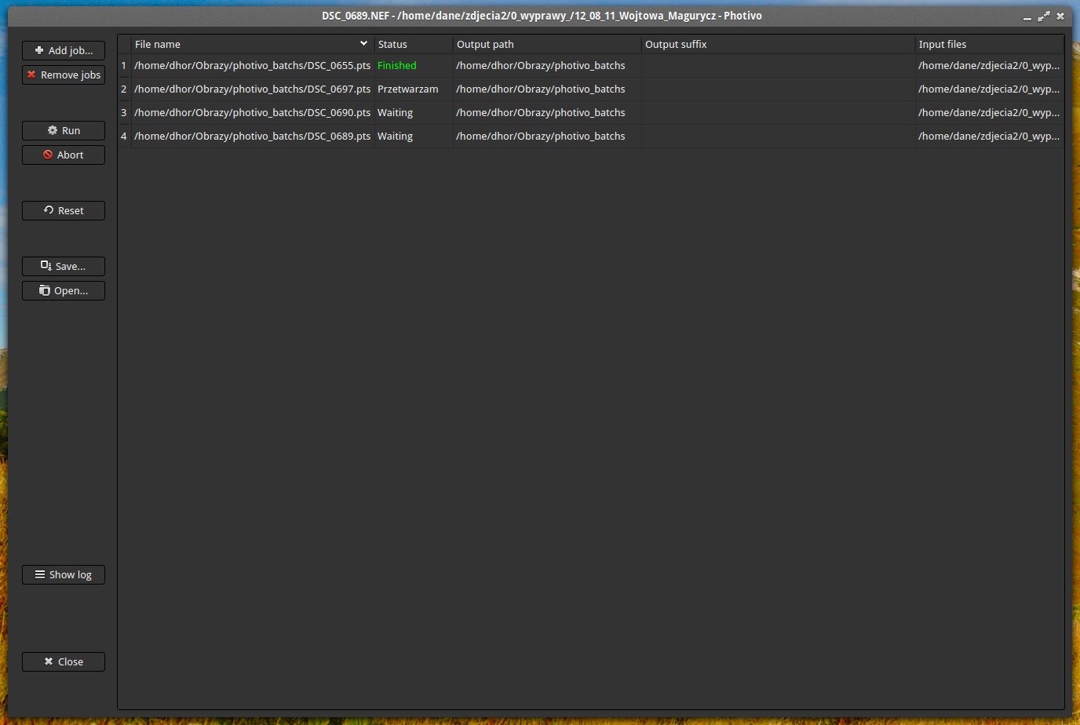Reset the job statuses
This screenshot has width=1080, height=725.
(x=64, y=210)
